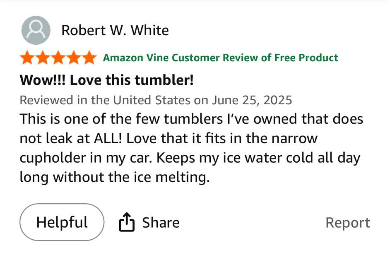Click the 'June 25, 2025' review date
Viewport: 390px width, 255px height.
click(252, 100)
